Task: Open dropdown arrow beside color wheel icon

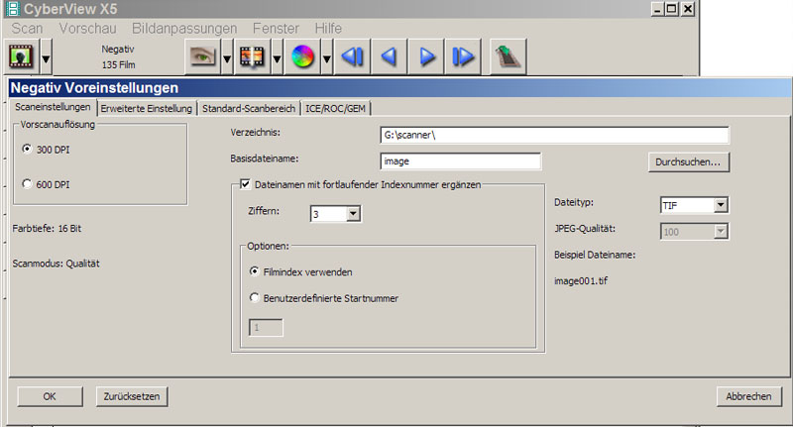Action: 325,57
